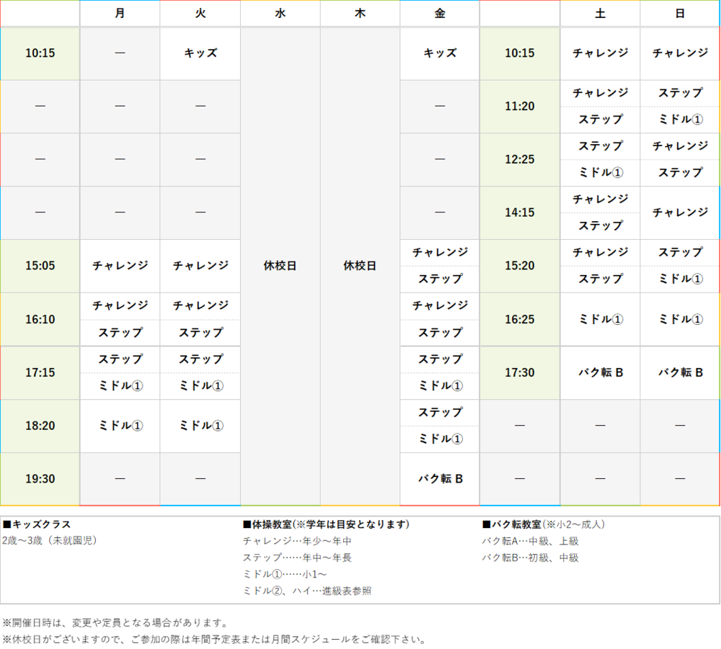
Task: Click the 休校日 cell in the 木 column
Action: (x=360, y=266)
